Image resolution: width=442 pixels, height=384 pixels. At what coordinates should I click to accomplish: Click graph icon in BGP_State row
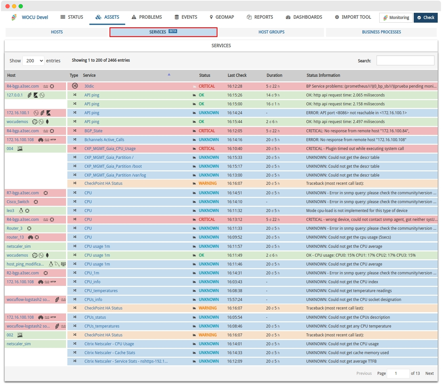tap(195, 131)
